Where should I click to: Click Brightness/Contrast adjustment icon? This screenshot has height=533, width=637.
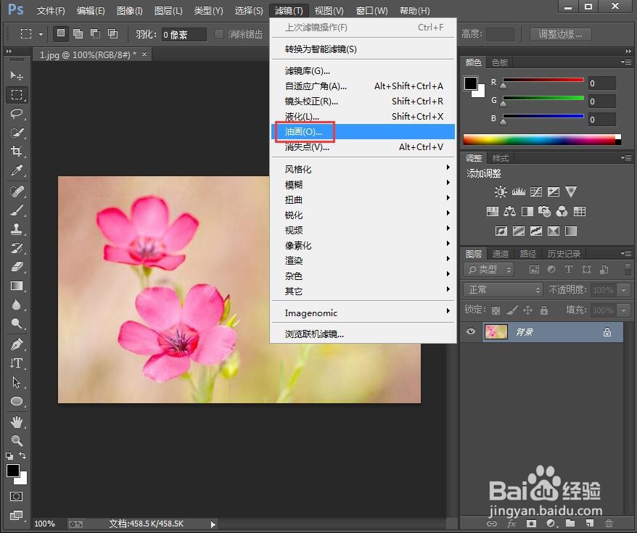click(x=501, y=191)
